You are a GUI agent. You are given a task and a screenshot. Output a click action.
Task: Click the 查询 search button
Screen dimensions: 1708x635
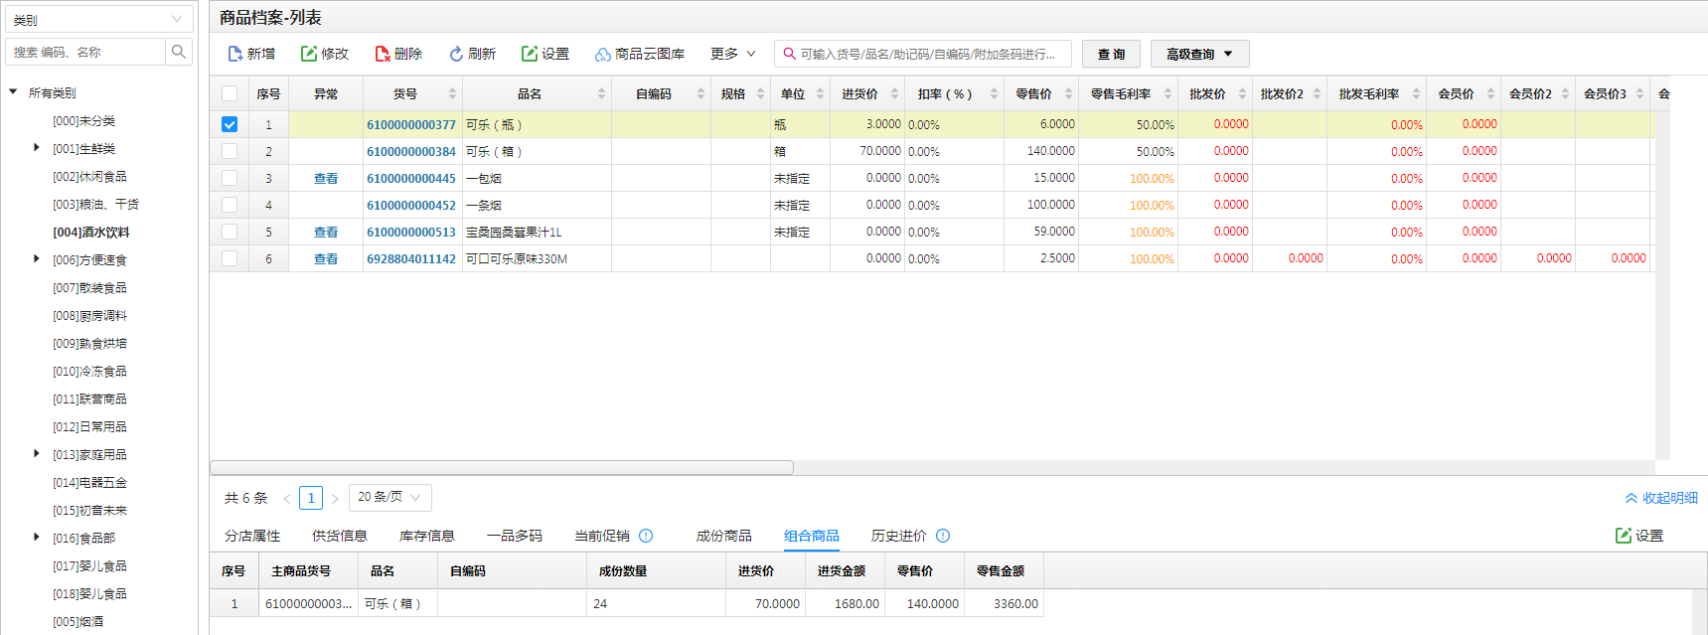(1111, 54)
